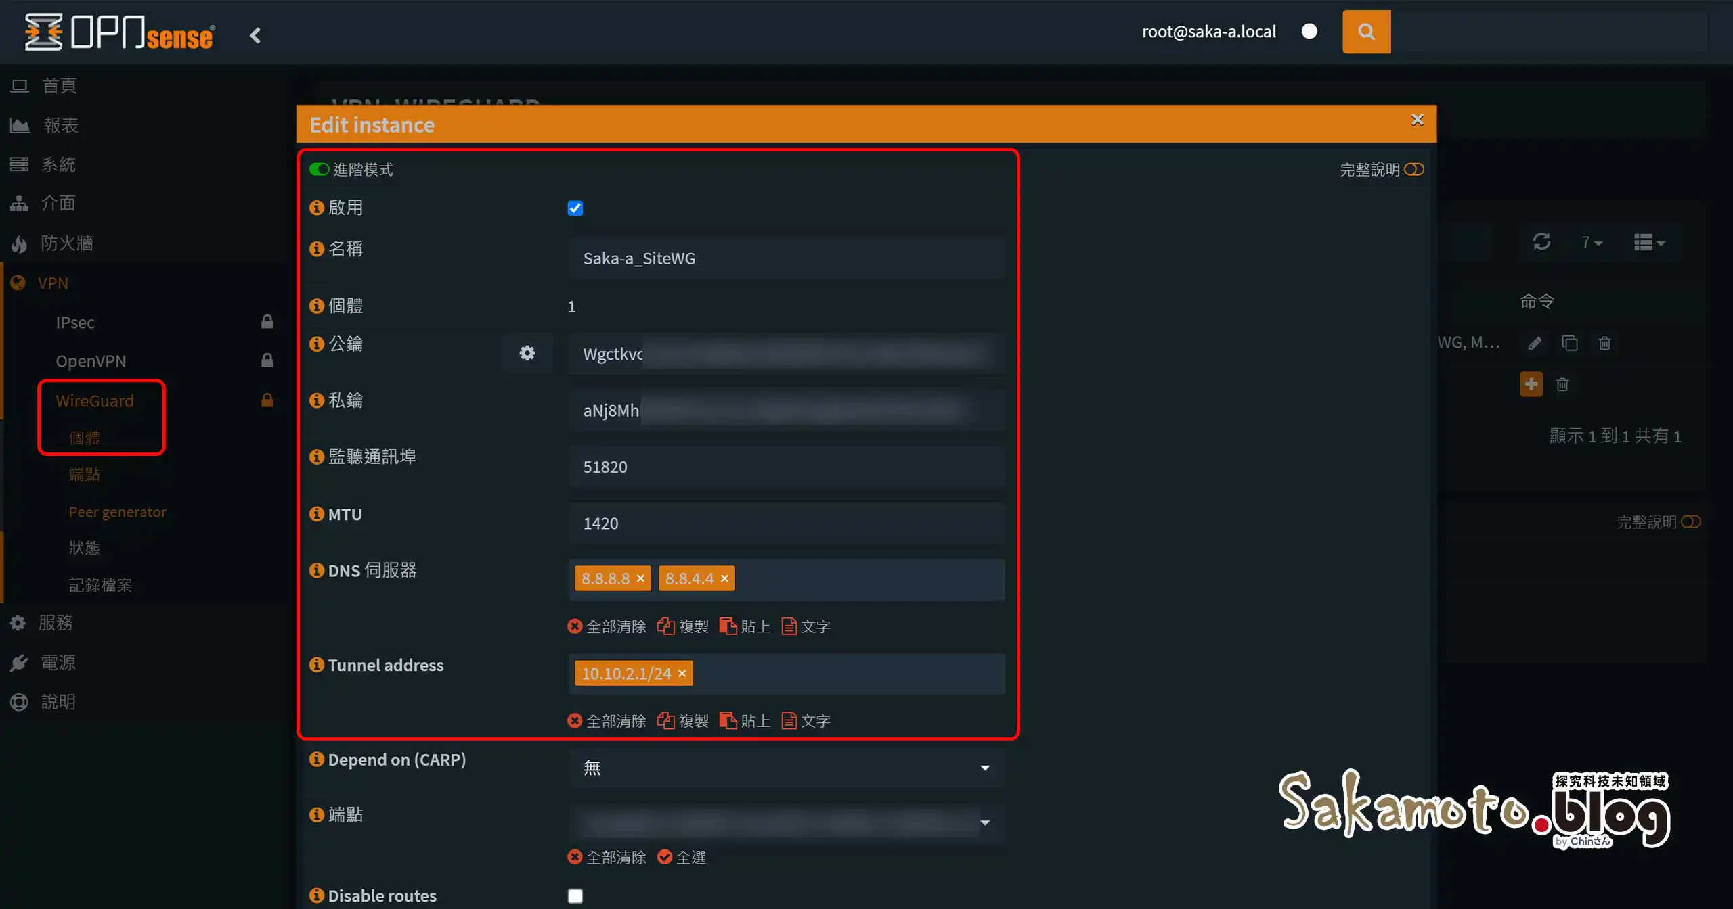This screenshot has width=1733, height=909.
Task: Click the pencil icon to edit the WireGuard instance
Action: click(x=1535, y=343)
